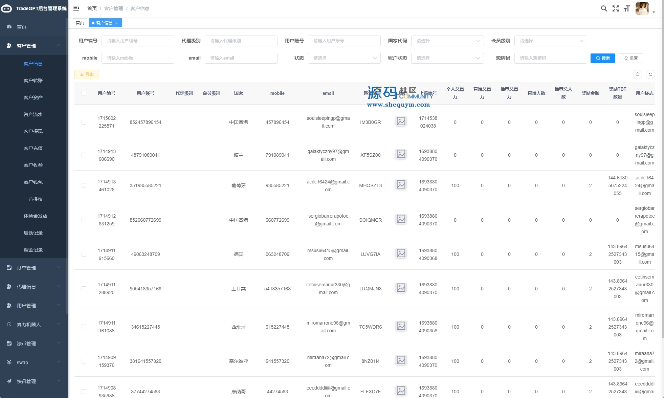Toggle fullscreen mode icon

[616, 8]
